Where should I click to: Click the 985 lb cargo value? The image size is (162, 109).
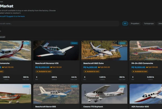click(x=54, y=77)
